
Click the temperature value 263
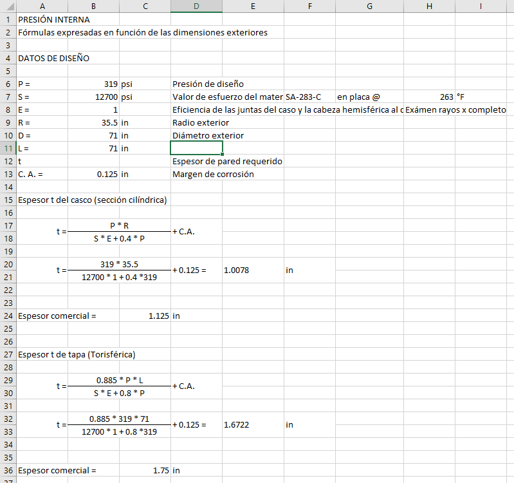429,97
